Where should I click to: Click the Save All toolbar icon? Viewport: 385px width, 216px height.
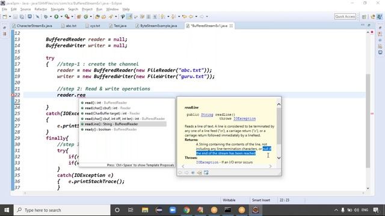point(22,17)
